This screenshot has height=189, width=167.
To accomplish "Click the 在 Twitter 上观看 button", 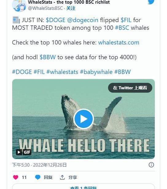I will click(x=130, y=88).
